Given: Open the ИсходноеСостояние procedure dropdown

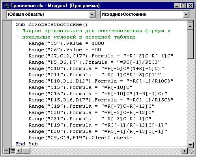Looking at the screenshot, I should tap(186, 15).
